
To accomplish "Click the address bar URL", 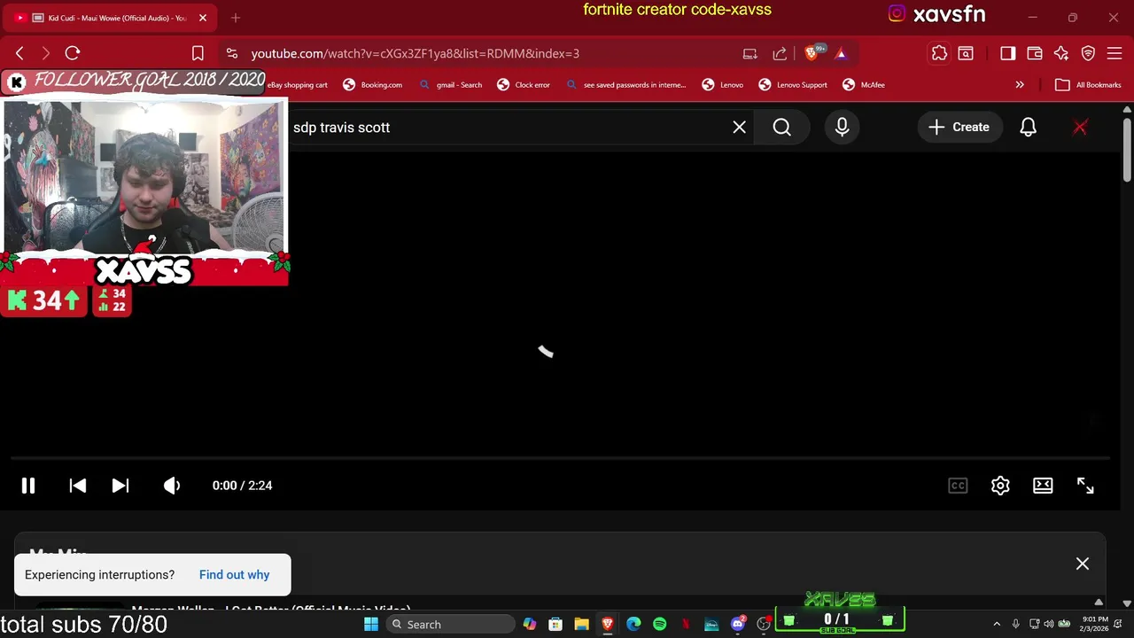I will 415,53.
